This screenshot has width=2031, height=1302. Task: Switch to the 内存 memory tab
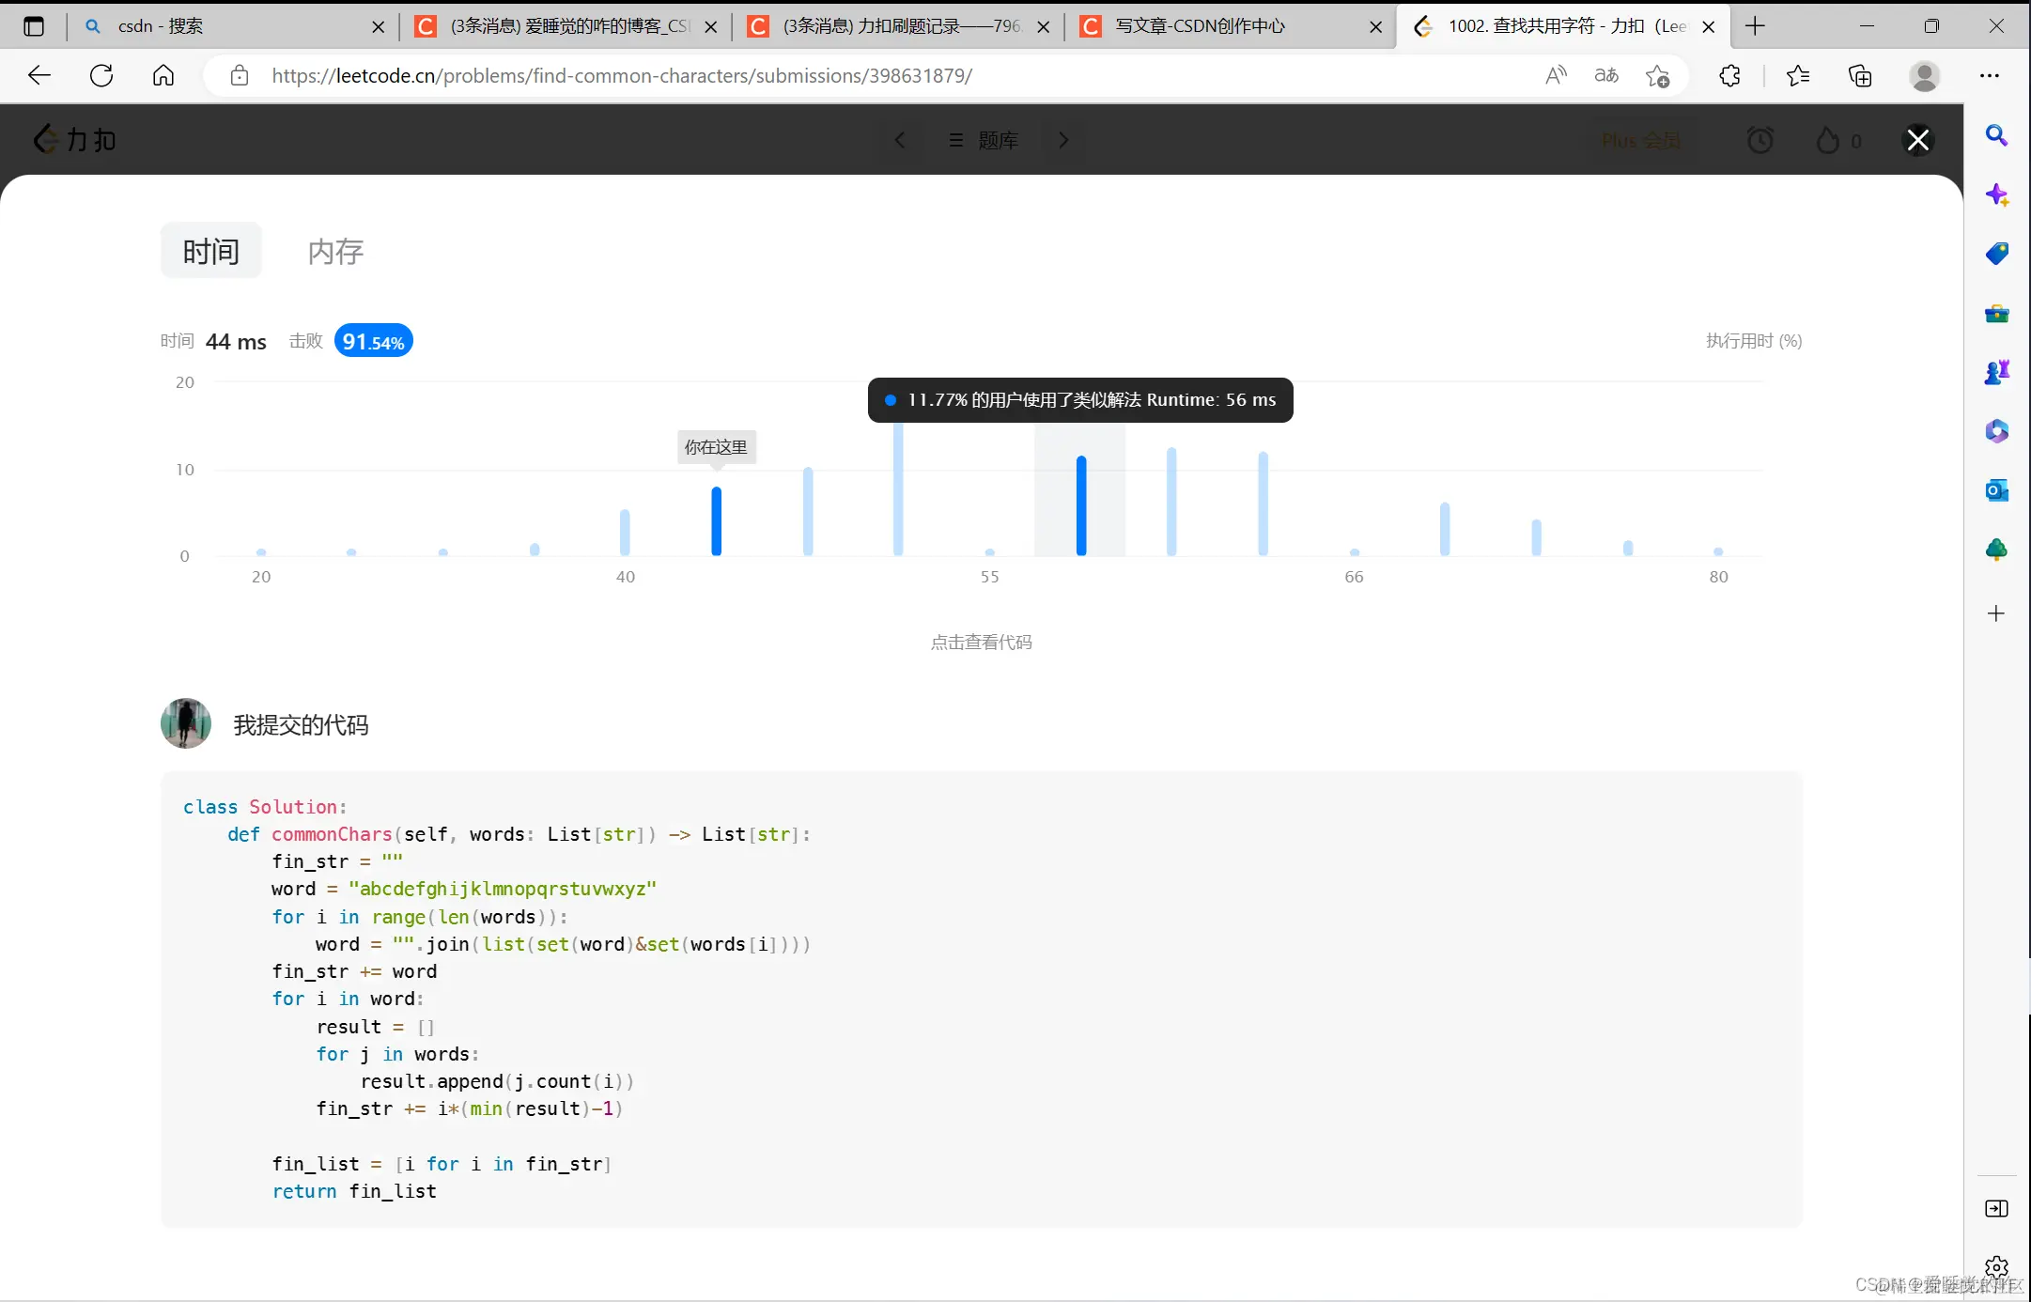[335, 252]
